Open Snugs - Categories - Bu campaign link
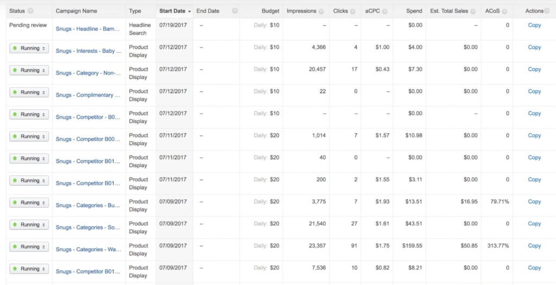 tap(88, 206)
